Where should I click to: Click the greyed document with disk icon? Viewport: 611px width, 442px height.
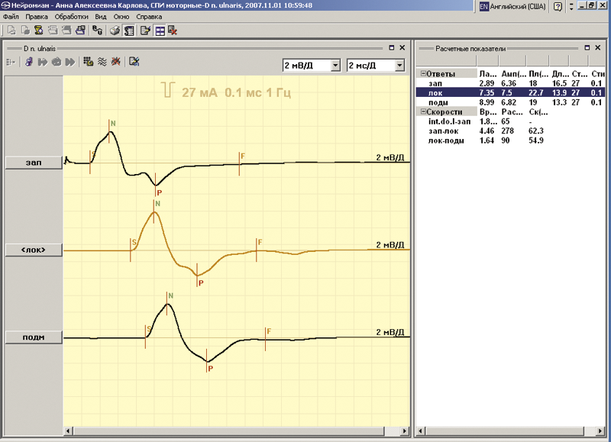click(x=25, y=31)
